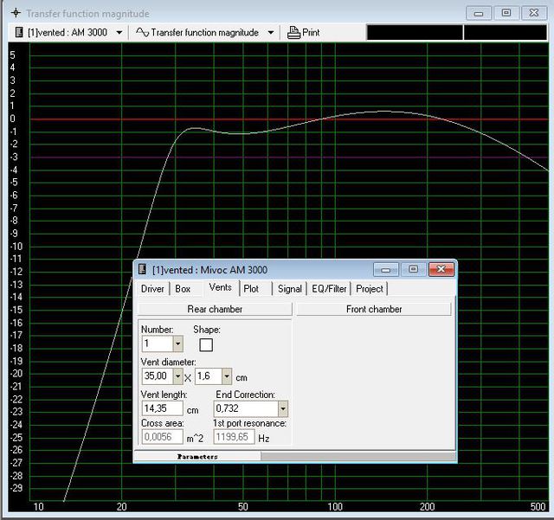554x520 pixels.
Task: Click the 1st port resonance value 1199,65
Action: click(234, 437)
